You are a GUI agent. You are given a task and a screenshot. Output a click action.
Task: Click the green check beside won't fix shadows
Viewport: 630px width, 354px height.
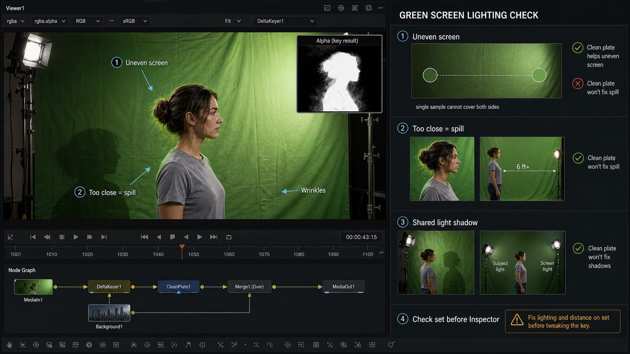tap(578, 248)
